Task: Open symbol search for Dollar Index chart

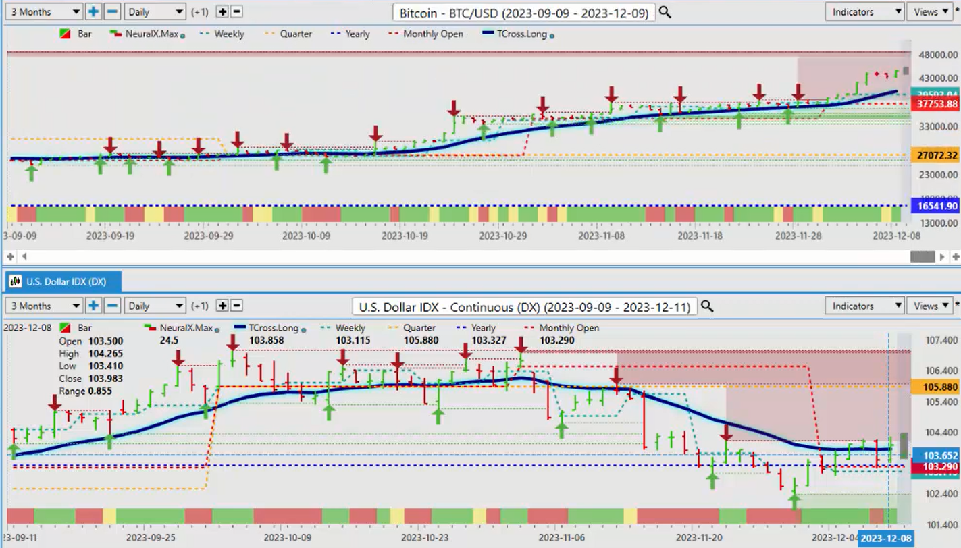Action: [706, 306]
